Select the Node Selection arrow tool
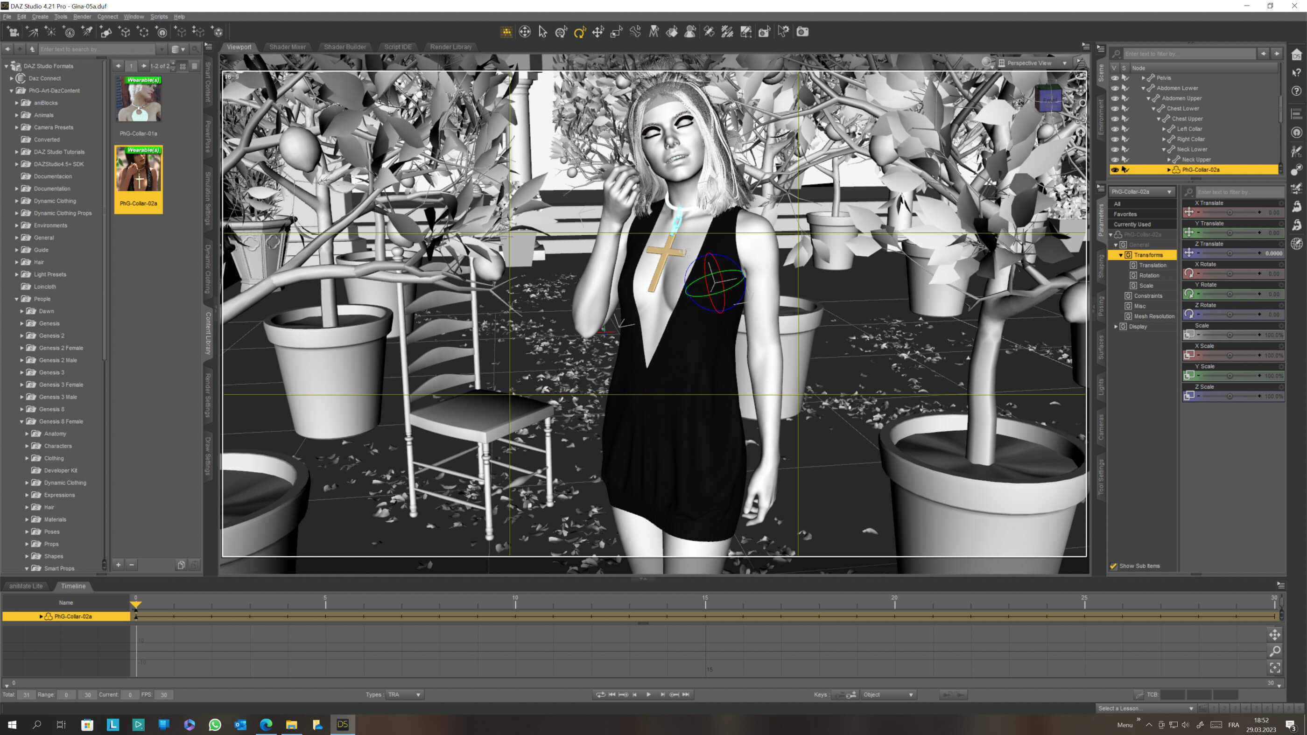This screenshot has height=735, width=1307. (x=542, y=33)
